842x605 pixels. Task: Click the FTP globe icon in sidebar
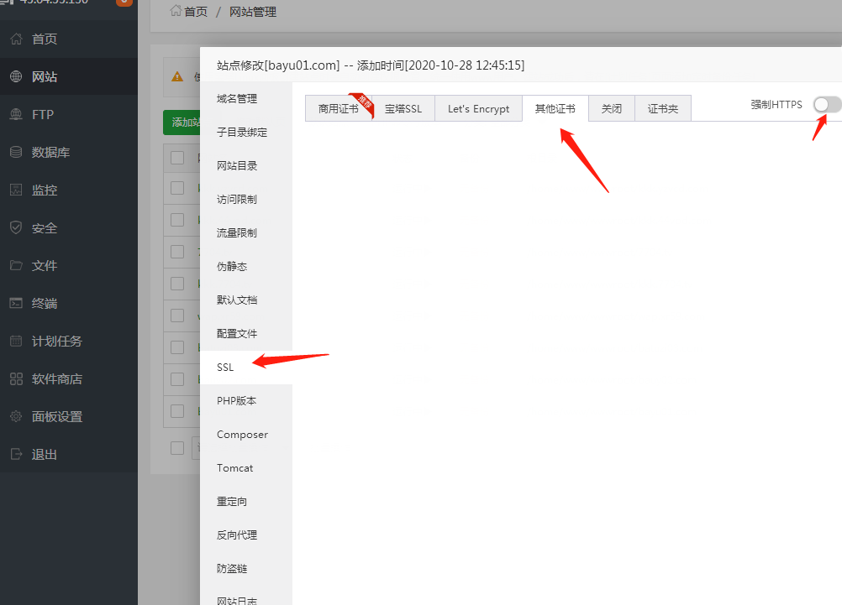[16, 114]
